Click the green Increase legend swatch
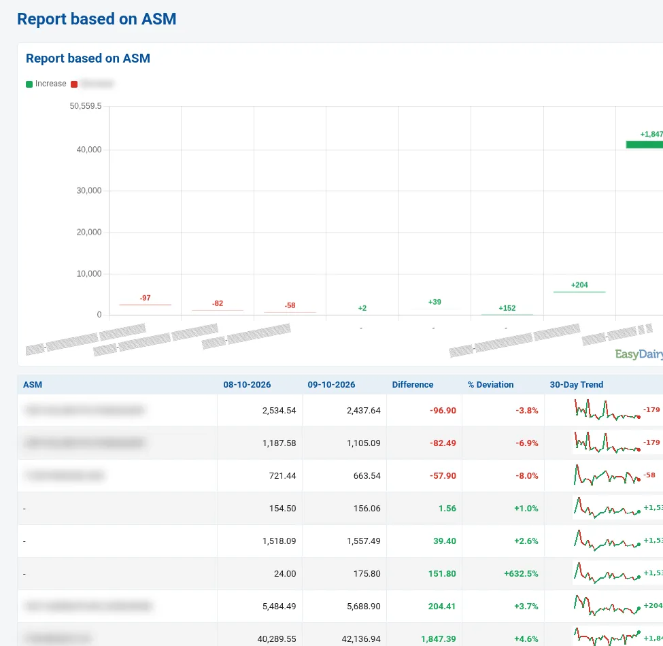663x646 pixels. [29, 84]
